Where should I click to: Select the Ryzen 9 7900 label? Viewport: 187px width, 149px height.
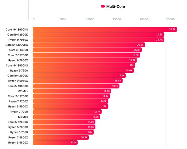tap(19, 71)
